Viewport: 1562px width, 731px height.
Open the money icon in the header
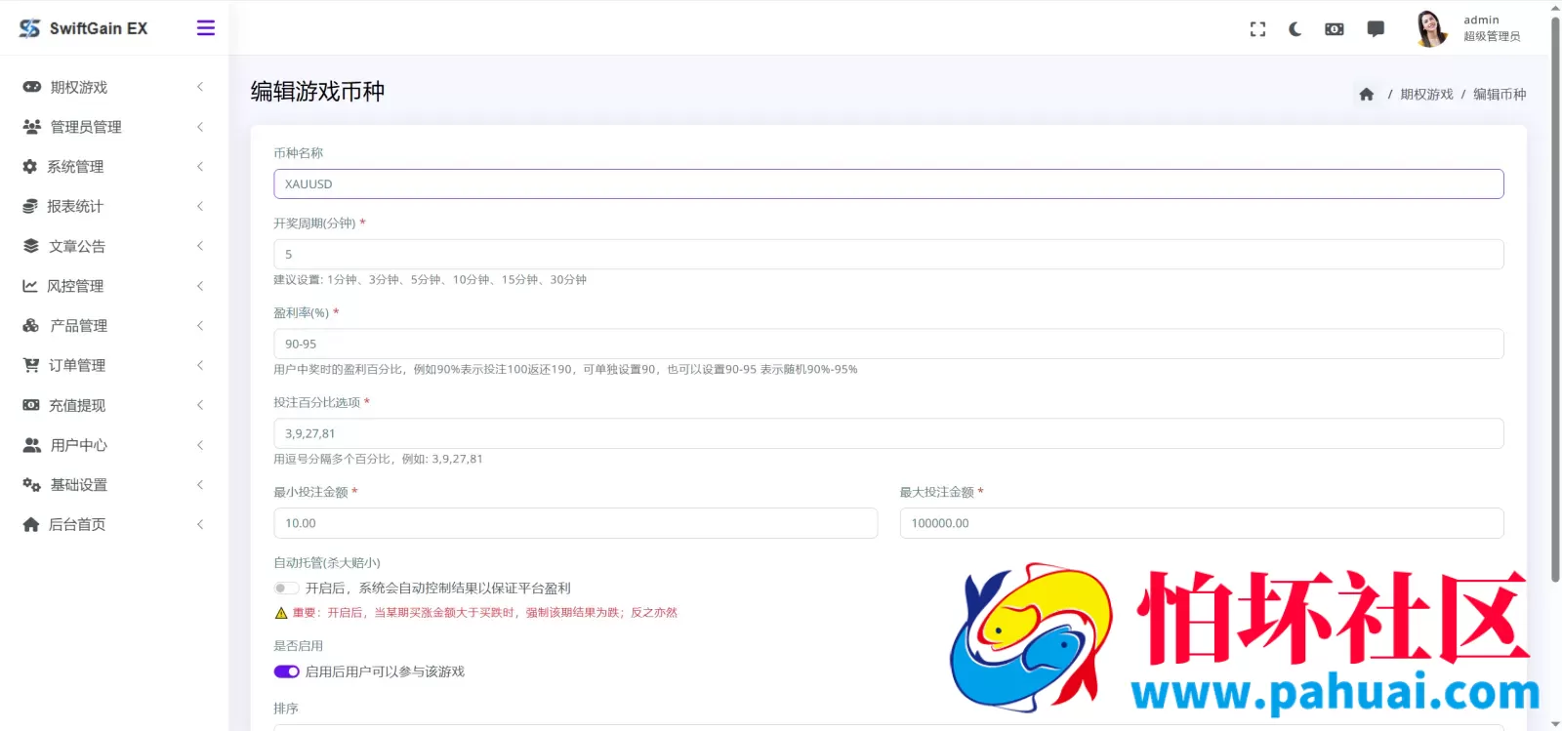point(1335,29)
